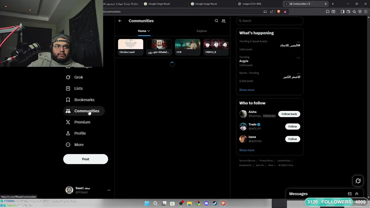Open the browser extensions puzzle icon
370x208 pixels.
[x=328, y=12]
